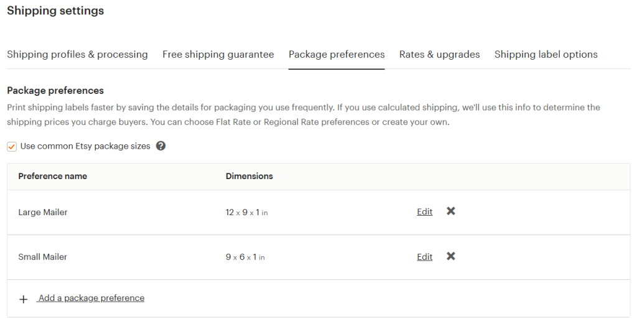The width and height of the screenshot is (637, 324).
Task: Edit the Small Mailer preference
Action: (424, 257)
